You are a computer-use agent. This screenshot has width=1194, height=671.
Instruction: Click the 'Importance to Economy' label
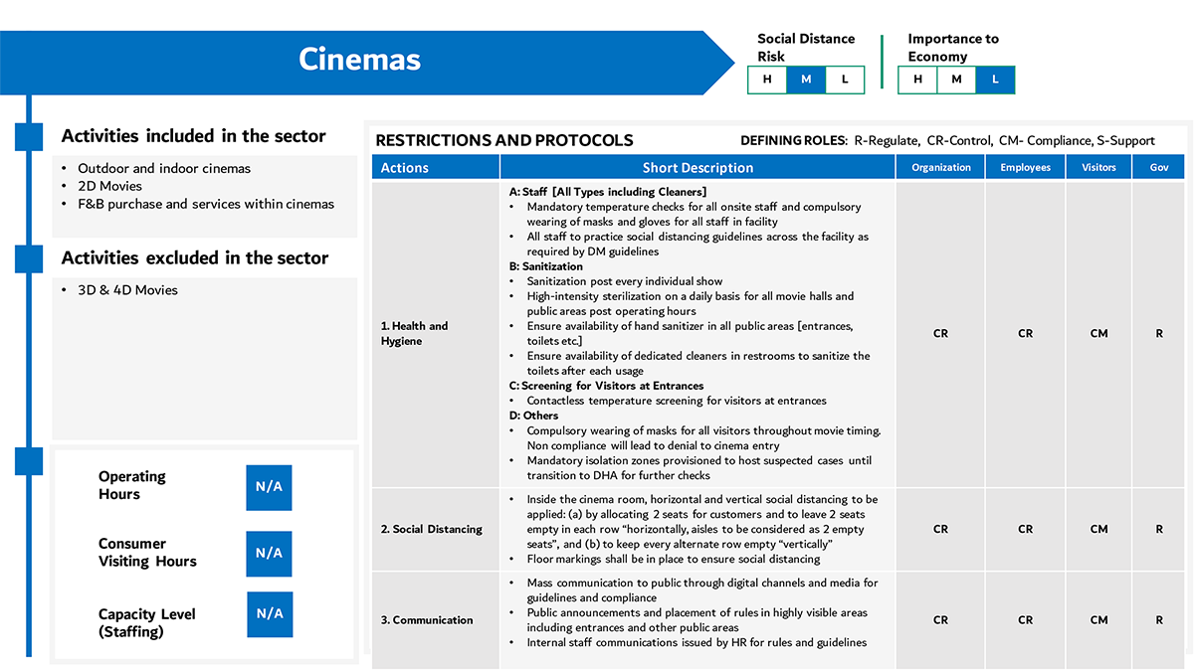953,48
